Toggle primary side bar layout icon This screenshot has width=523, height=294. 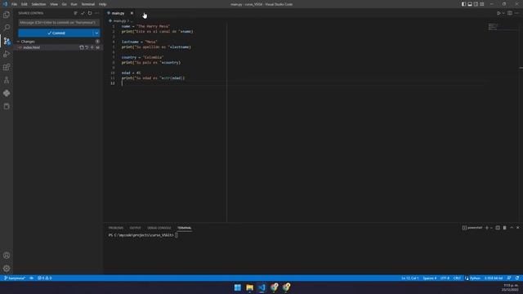click(463, 4)
